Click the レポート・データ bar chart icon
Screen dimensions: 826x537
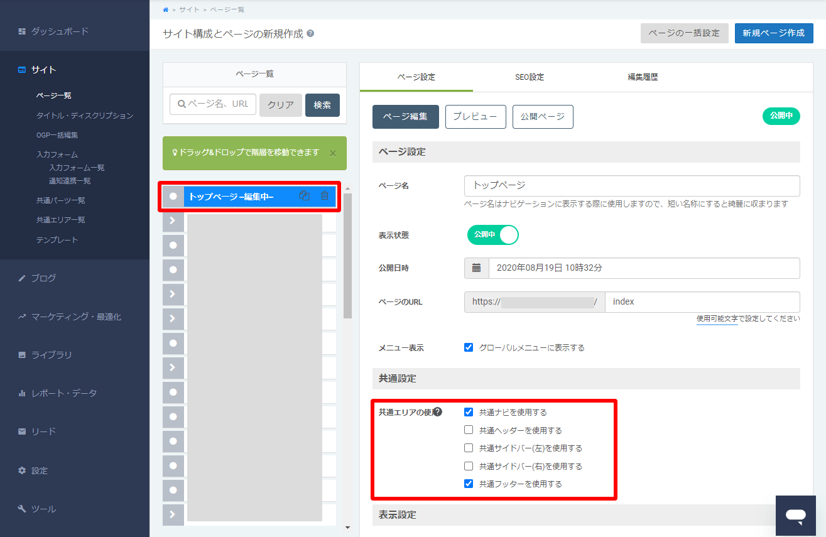tap(22, 393)
